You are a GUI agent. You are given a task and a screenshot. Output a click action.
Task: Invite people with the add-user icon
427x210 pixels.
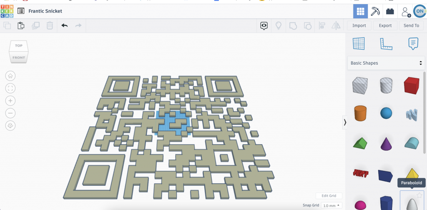[x=406, y=11]
